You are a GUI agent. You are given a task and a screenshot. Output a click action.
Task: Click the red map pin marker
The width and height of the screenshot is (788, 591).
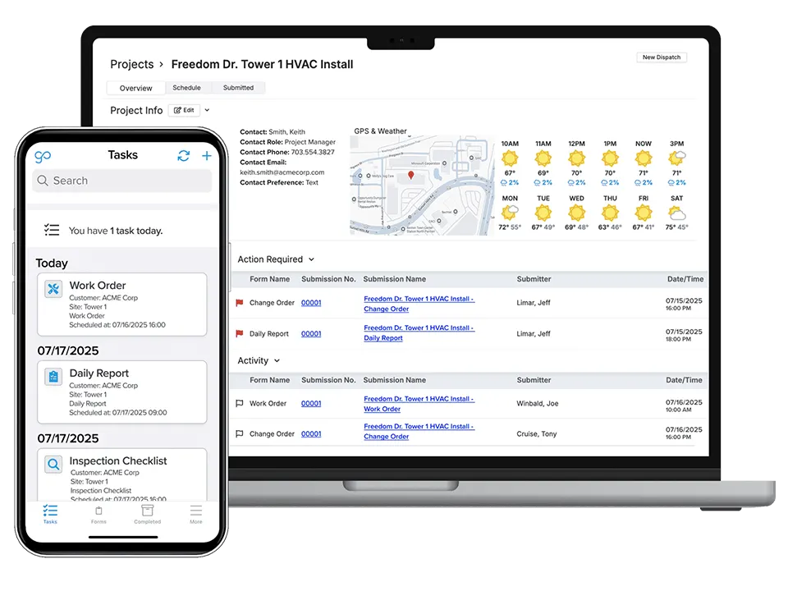(x=411, y=176)
